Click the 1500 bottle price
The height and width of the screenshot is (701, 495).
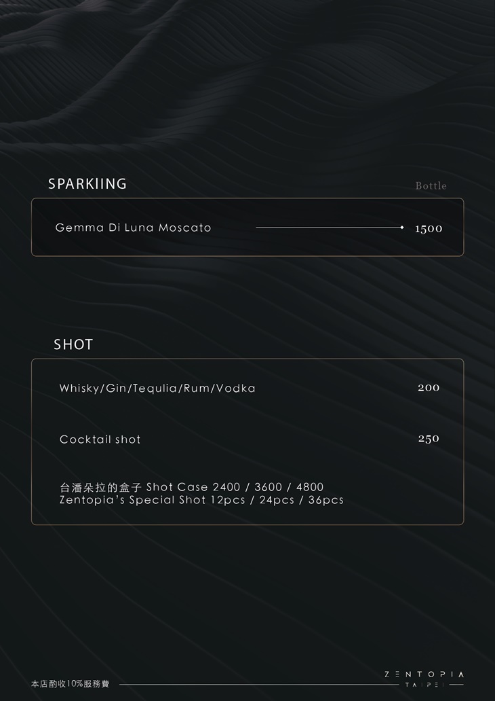click(x=429, y=228)
